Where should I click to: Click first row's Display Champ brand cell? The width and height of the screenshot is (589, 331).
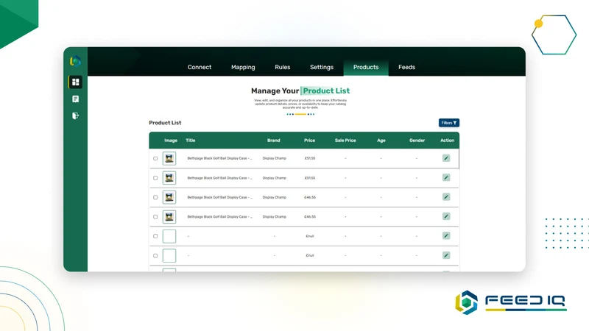coord(274,158)
